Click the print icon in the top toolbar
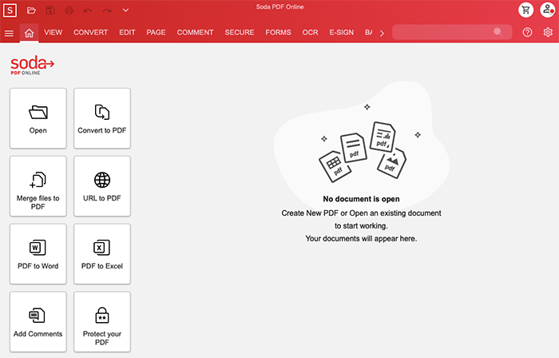This screenshot has width=559, height=358. pos(69,10)
